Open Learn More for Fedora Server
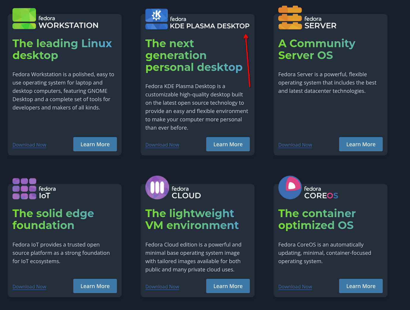This screenshot has width=410, height=310. point(361,144)
